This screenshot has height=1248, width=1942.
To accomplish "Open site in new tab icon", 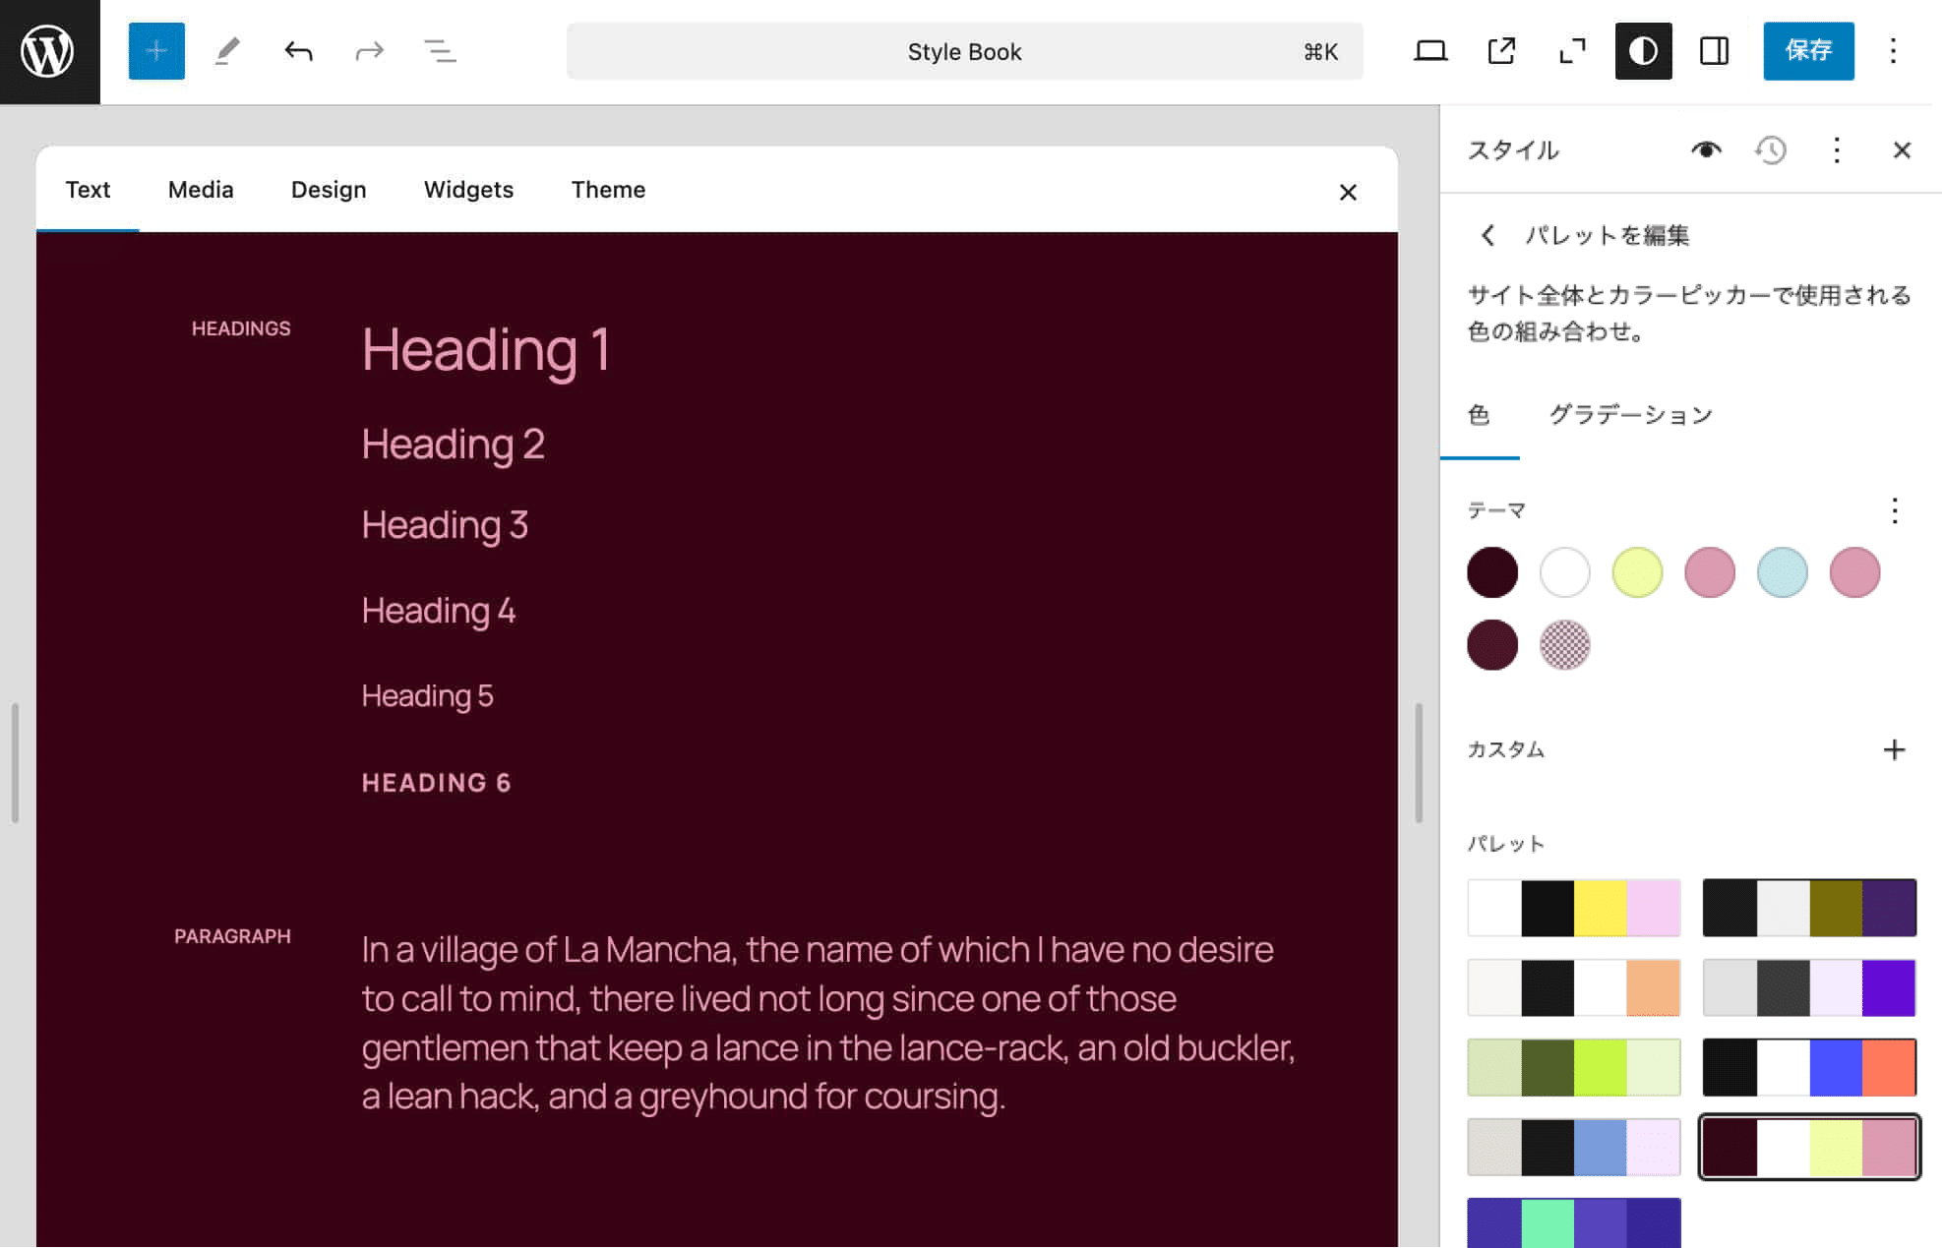I will pyautogui.click(x=1501, y=51).
